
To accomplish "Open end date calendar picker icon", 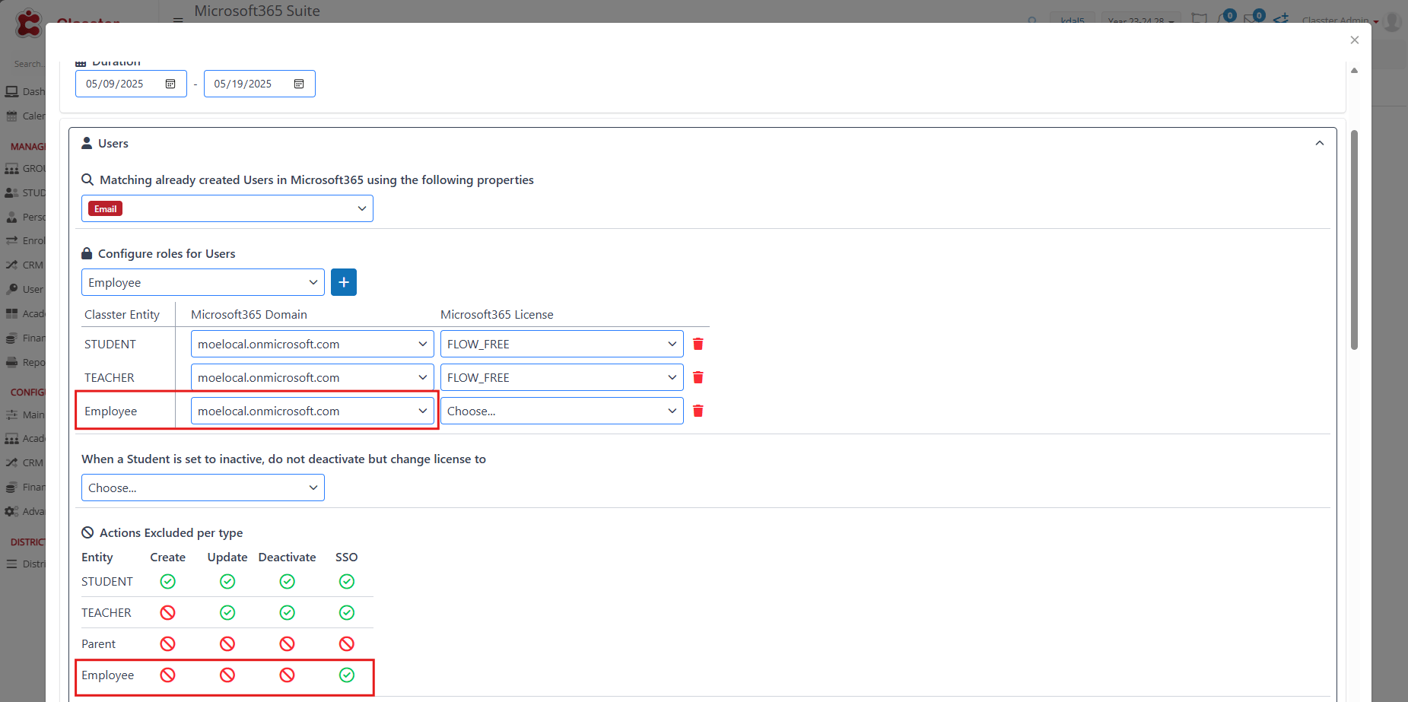I will tap(299, 84).
